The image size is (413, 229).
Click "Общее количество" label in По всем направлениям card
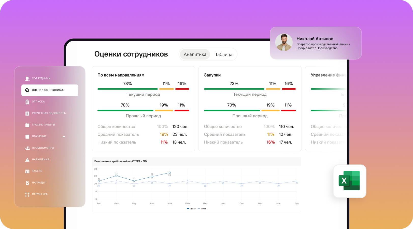[x=116, y=126]
